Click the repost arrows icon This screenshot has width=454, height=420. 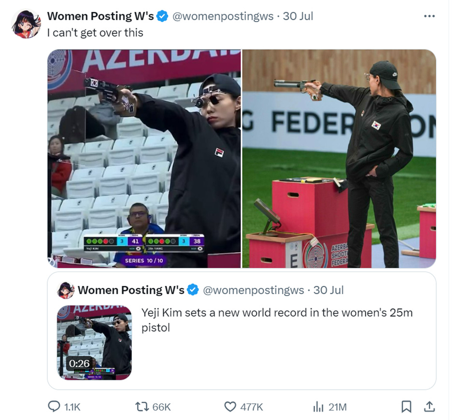click(x=142, y=406)
